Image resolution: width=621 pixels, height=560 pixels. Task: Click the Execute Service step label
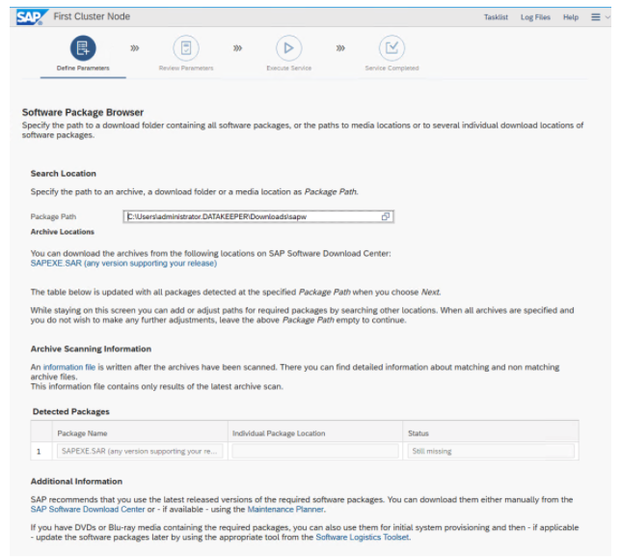point(289,69)
